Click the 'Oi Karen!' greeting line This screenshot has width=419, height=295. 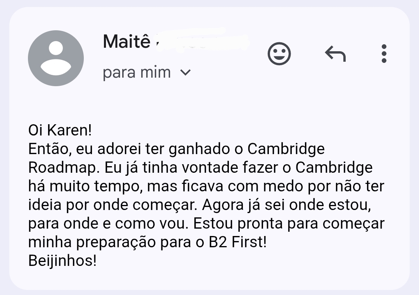[60, 130]
